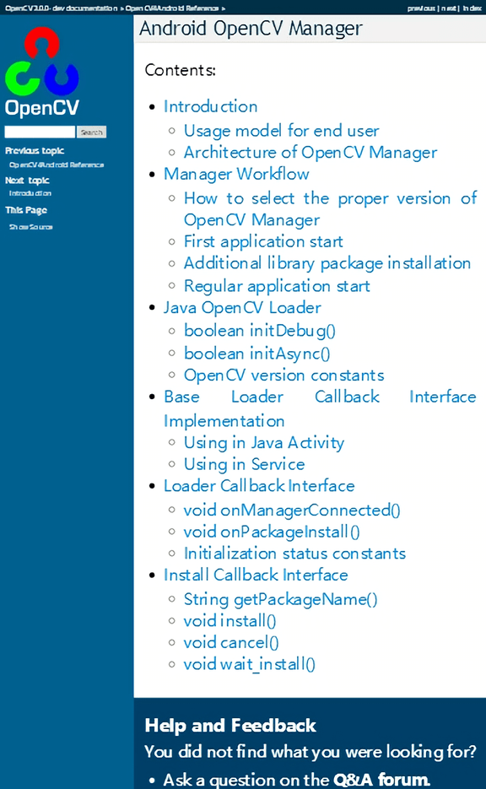Open the Manager Workflow section link
This screenshot has width=486, height=789.
click(x=236, y=174)
